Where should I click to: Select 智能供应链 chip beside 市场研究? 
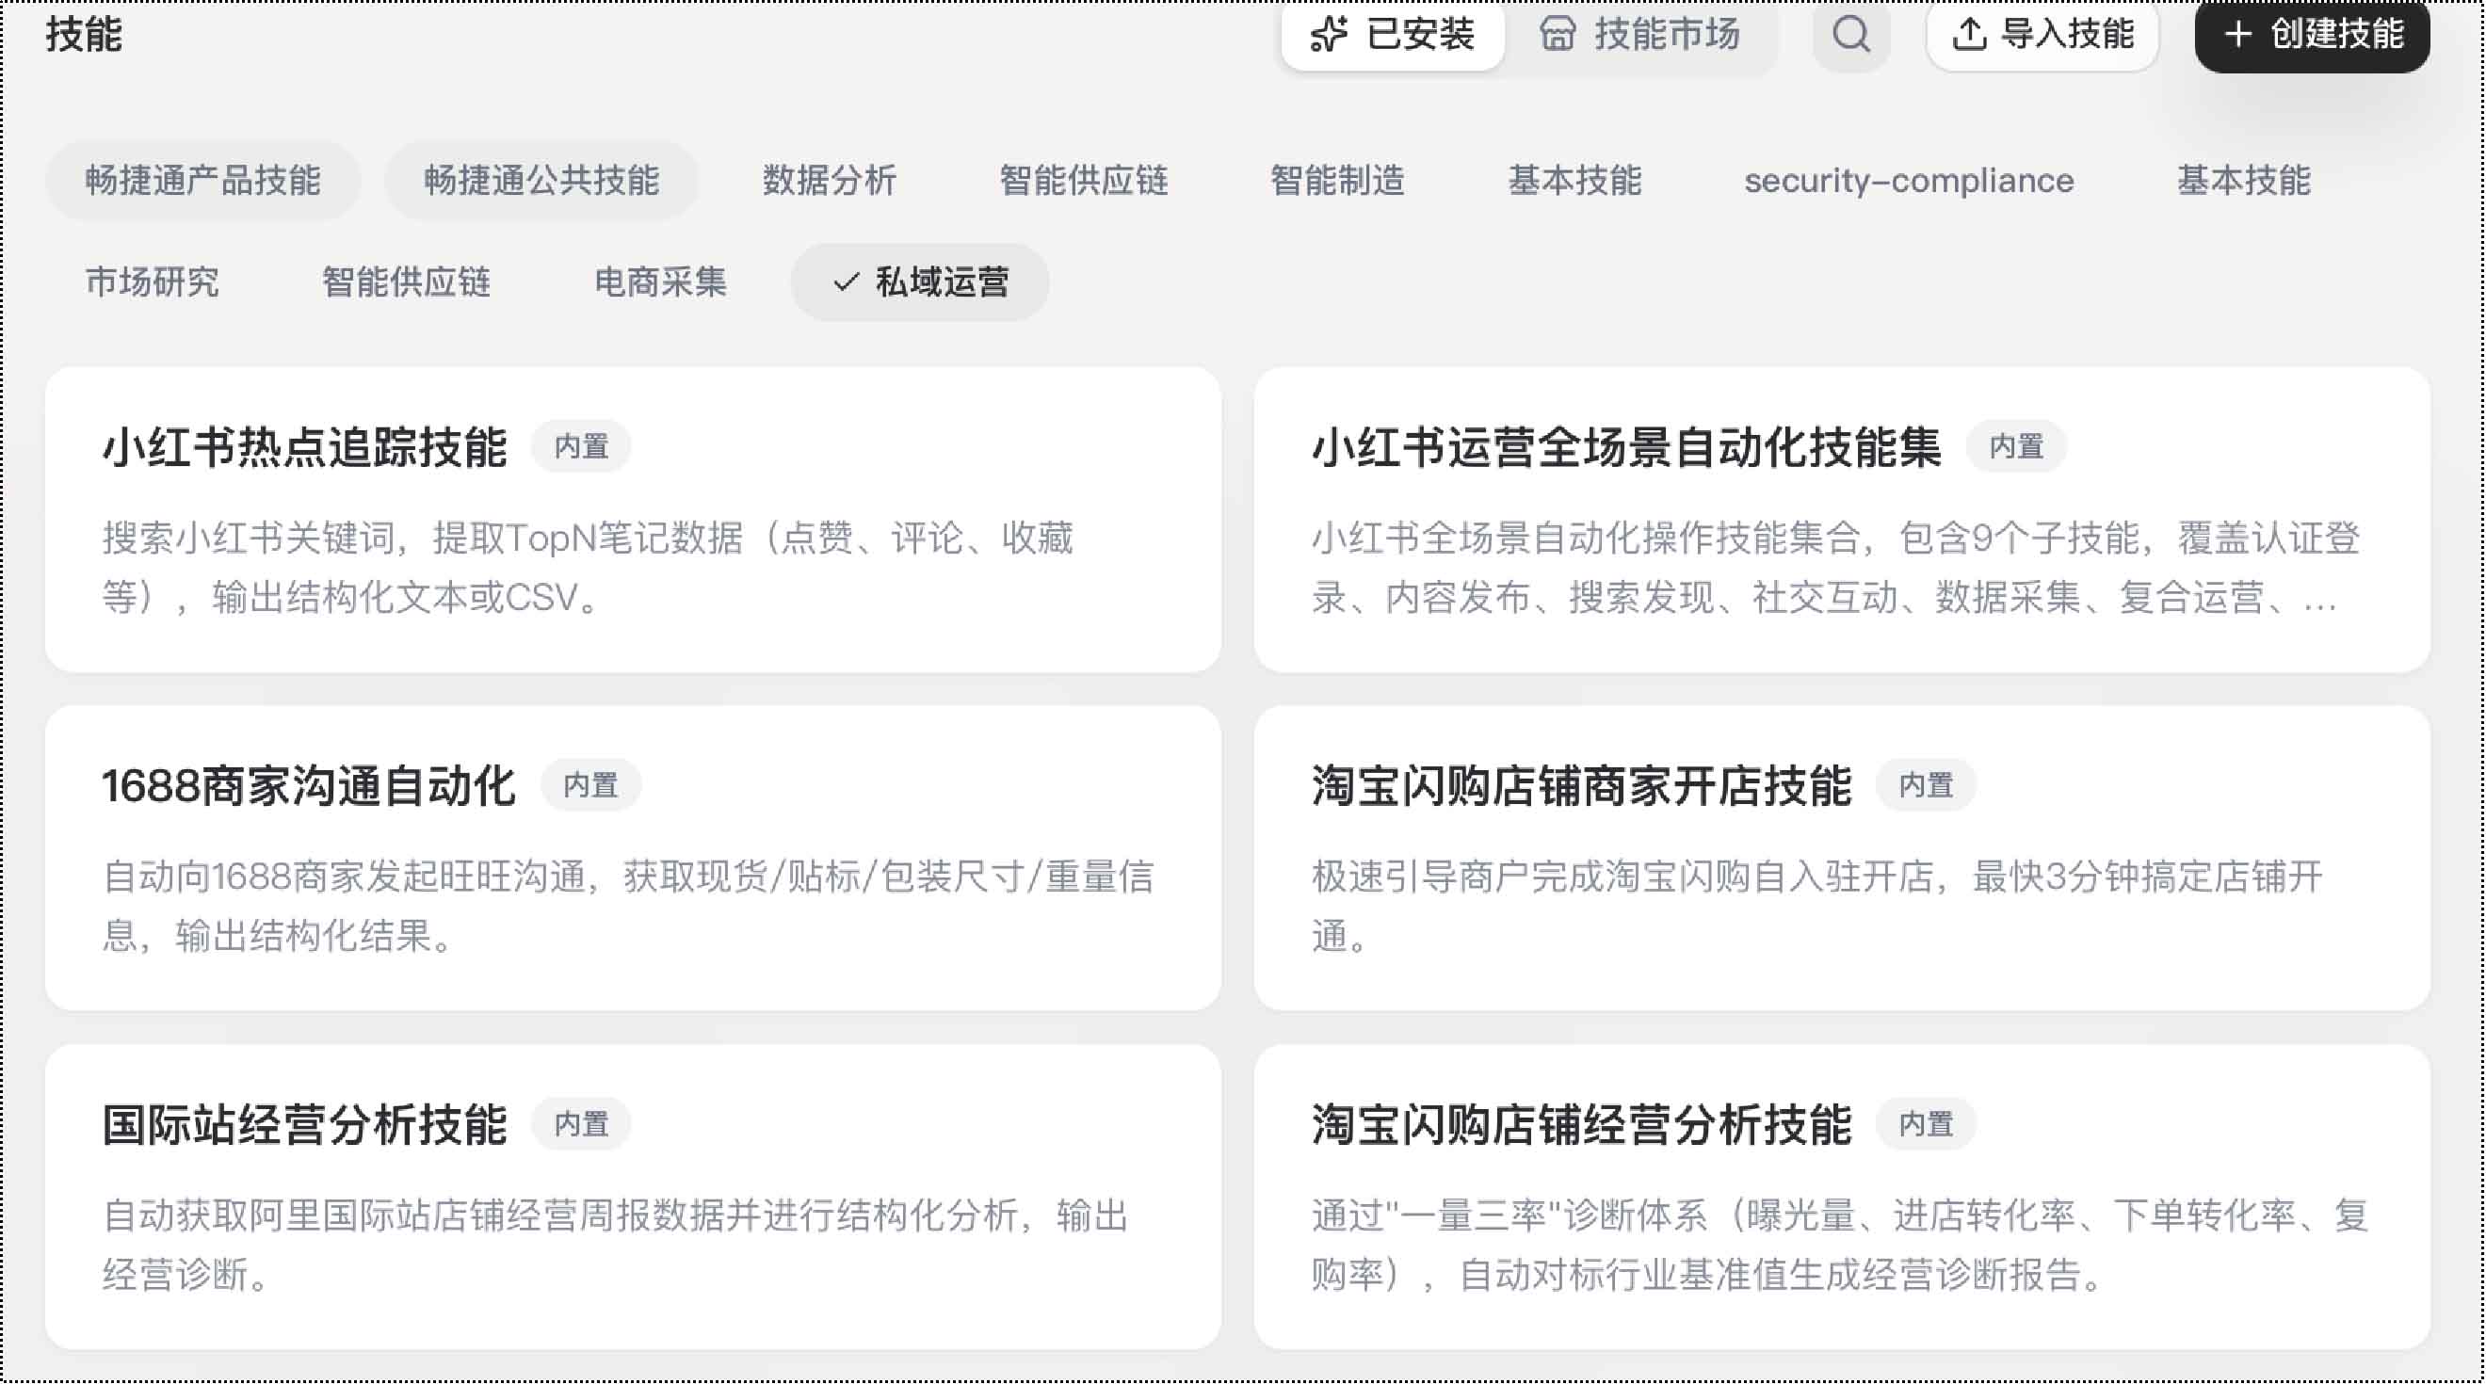pos(406,282)
